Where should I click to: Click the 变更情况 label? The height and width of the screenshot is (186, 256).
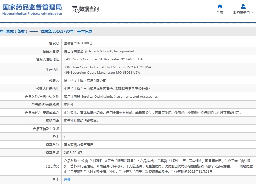tap(52, 166)
